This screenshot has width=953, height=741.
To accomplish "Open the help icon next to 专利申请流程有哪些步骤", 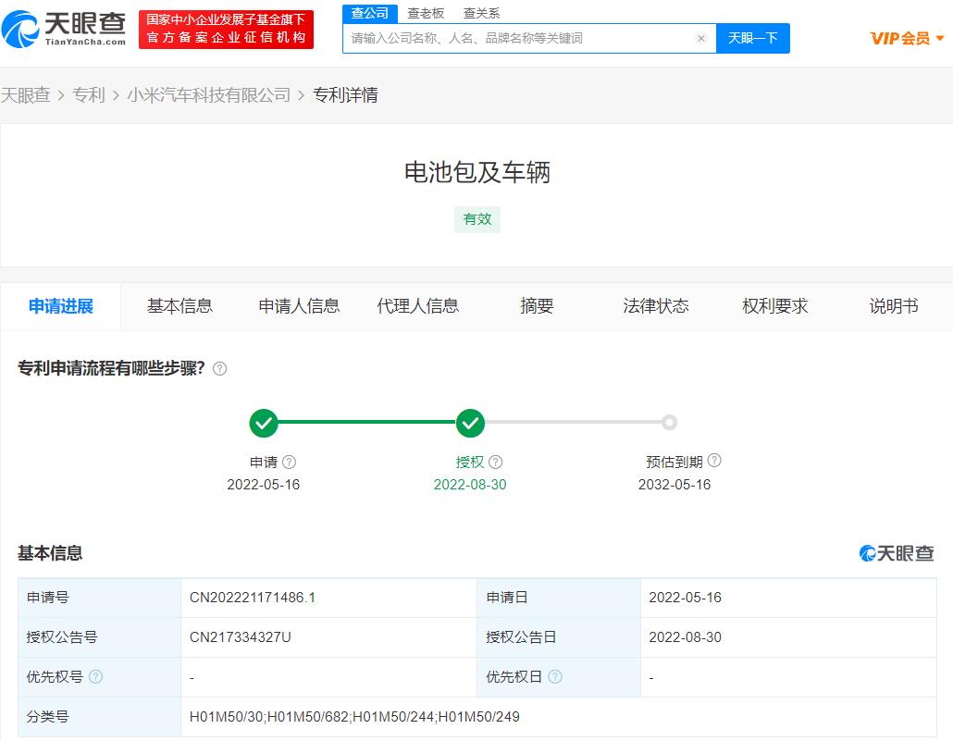I will tap(220, 369).
